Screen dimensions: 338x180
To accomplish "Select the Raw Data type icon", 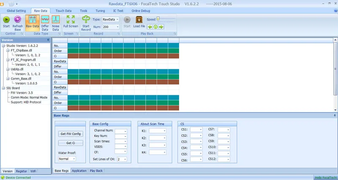I will click(33, 19).
